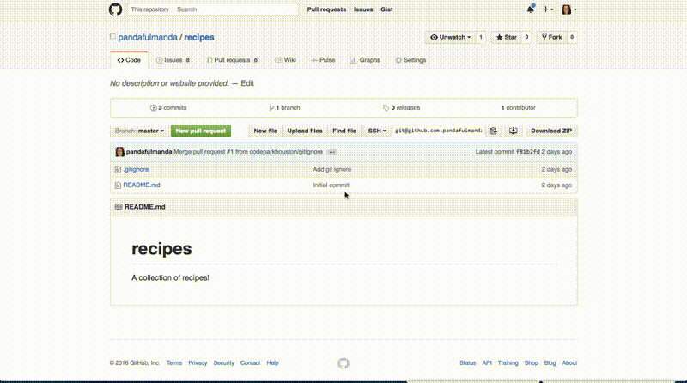Open the 3 commits link
The image size is (687, 383).
[168, 108]
